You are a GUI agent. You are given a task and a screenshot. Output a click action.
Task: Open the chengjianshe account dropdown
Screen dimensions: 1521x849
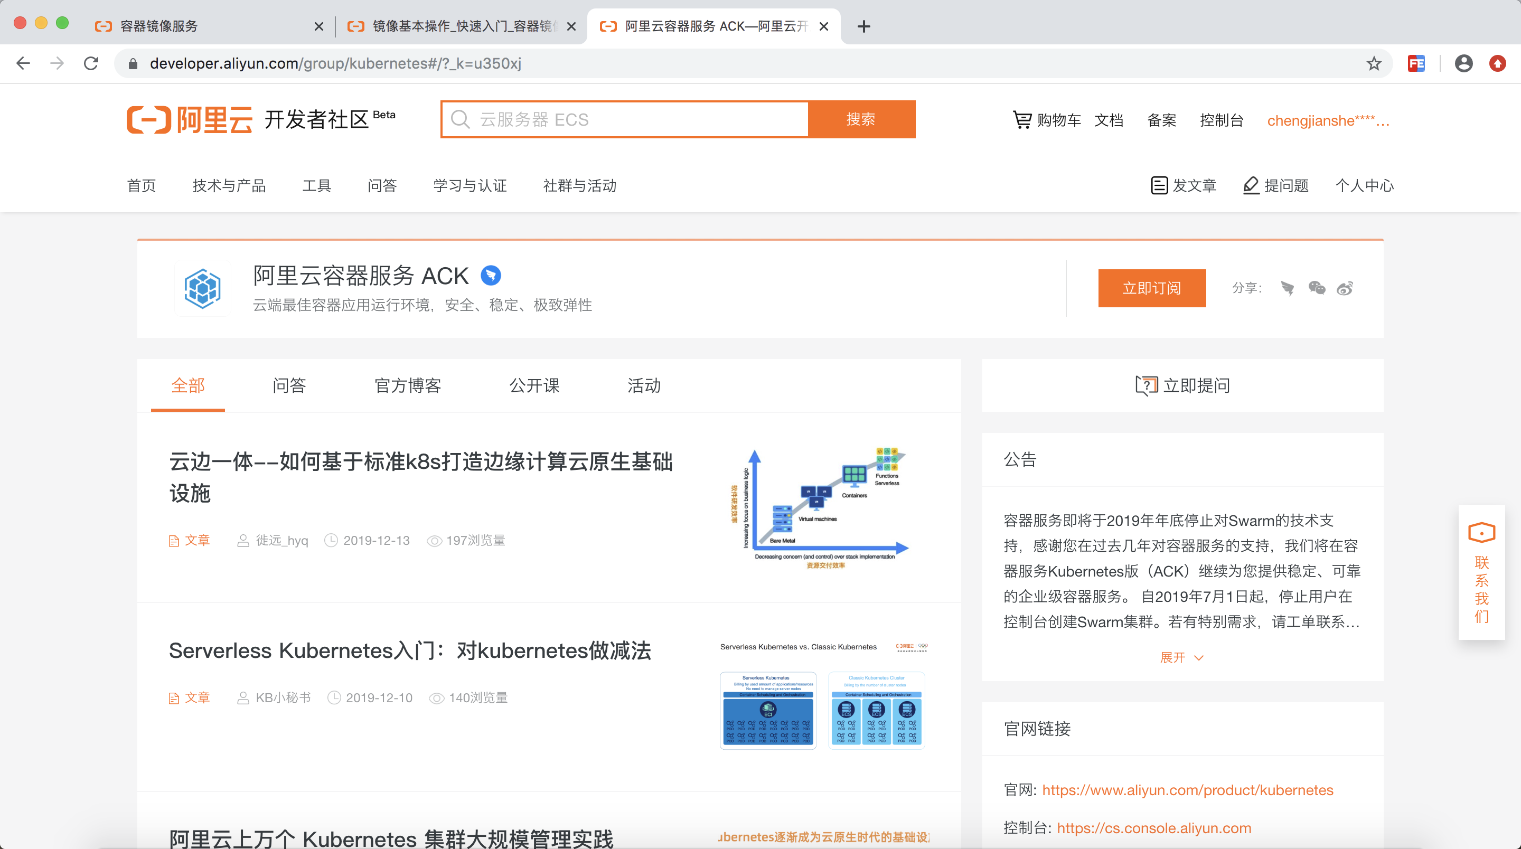click(x=1327, y=120)
